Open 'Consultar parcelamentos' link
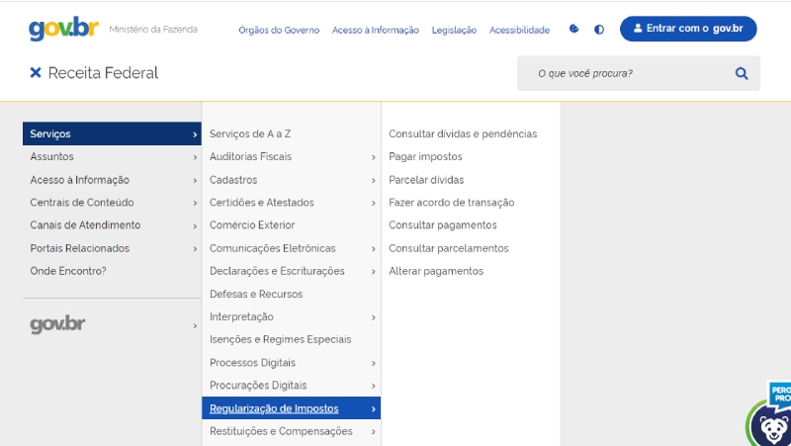The height and width of the screenshot is (446, 791). (x=449, y=248)
